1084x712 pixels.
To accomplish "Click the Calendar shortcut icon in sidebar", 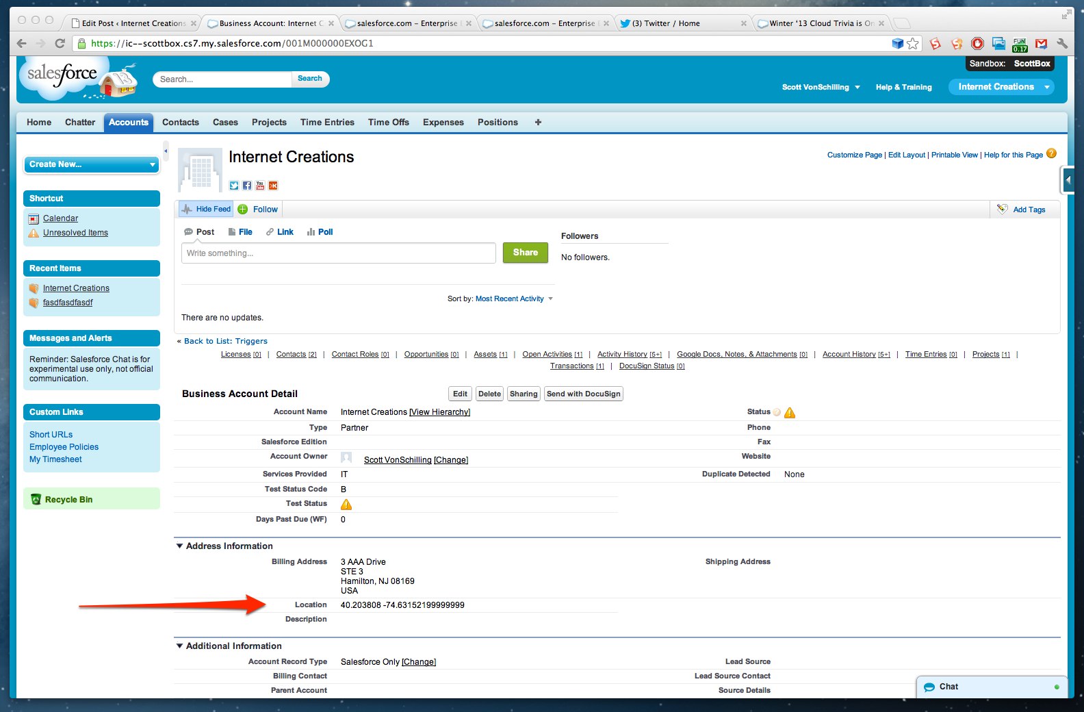I will pos(34,219).
